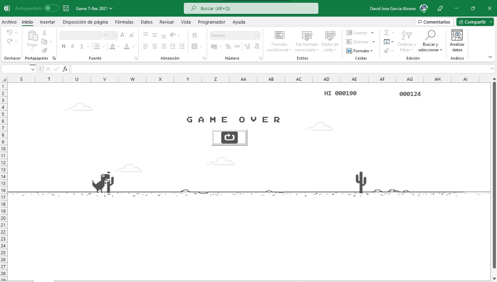Open the Game T-Rex 2021 file name dropdown
Viewport: 497px width, 282px height.
point(94,8)
